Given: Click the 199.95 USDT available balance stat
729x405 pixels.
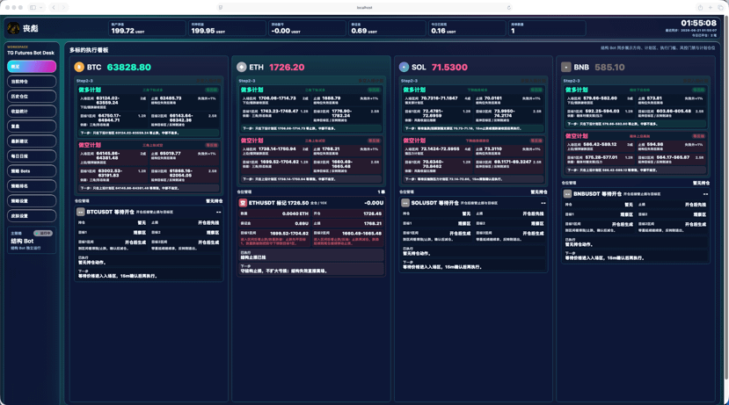Looking at the screenshot, I should tap(228, 28).
